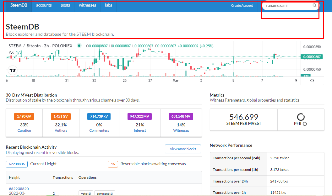This screenshot has height=196, width=332.
Task: Click the search magnifier icon
Action: click(314, 5)
